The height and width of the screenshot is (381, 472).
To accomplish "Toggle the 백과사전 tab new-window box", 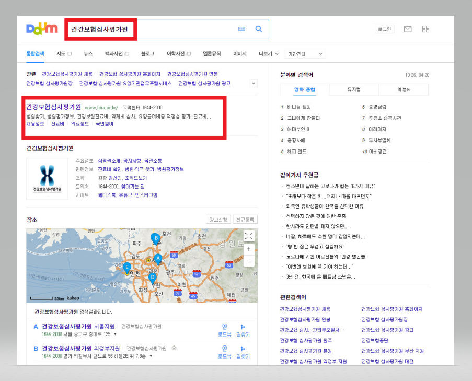I will coord(126,54).
